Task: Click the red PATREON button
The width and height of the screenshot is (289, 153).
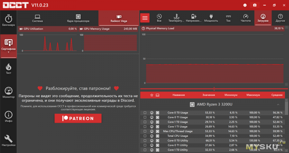Action: coord(78,118)
